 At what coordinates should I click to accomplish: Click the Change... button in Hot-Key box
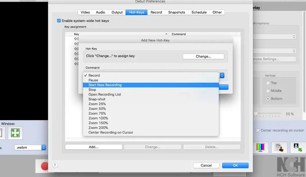pos(204,56)
